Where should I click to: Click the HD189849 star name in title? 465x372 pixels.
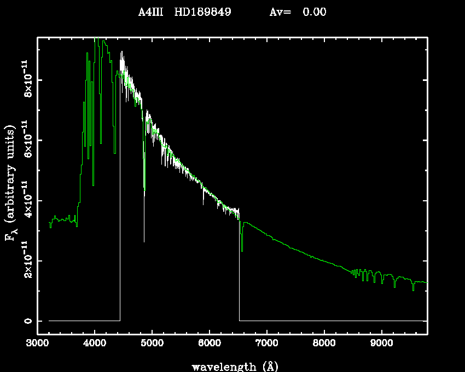point(202,12)
